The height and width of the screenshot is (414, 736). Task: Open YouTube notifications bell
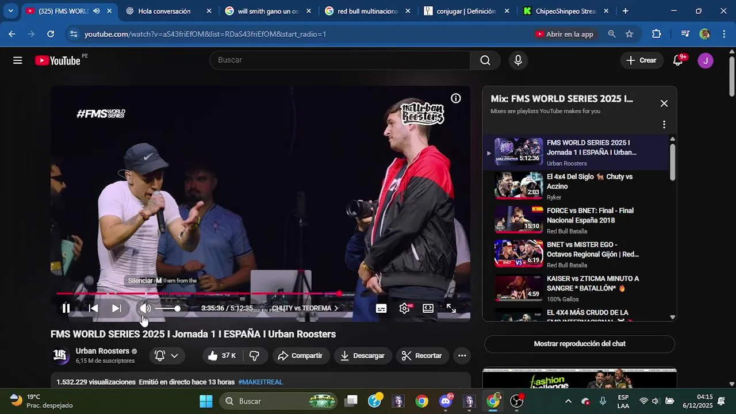point(678,60)
